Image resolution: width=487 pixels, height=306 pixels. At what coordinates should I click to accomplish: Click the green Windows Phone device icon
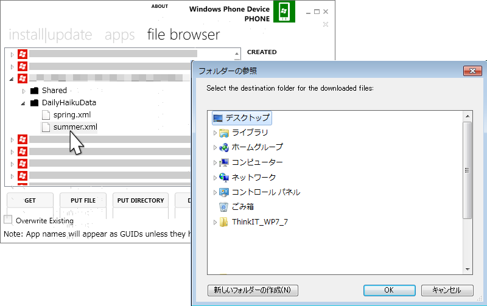click(284, 11)
